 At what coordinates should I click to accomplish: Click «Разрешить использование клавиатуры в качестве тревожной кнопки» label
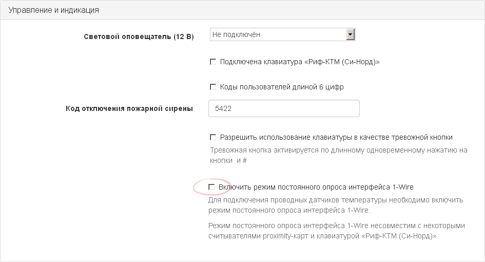coord(336,137)
